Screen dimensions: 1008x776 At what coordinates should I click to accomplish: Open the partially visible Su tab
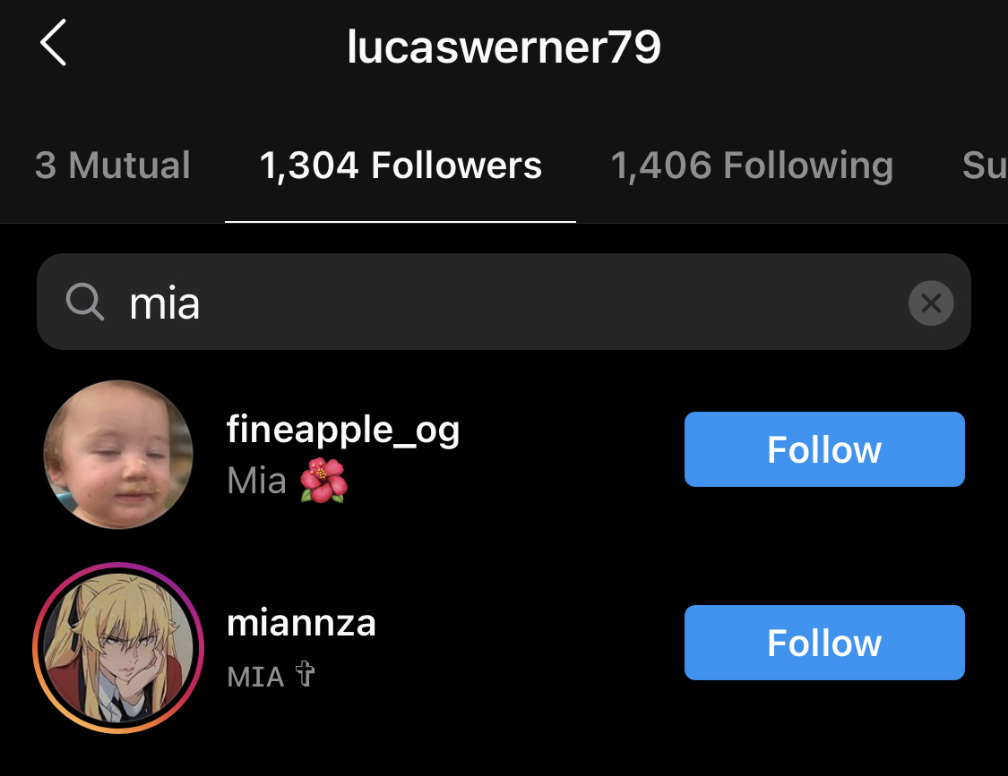tap(984, 165)
